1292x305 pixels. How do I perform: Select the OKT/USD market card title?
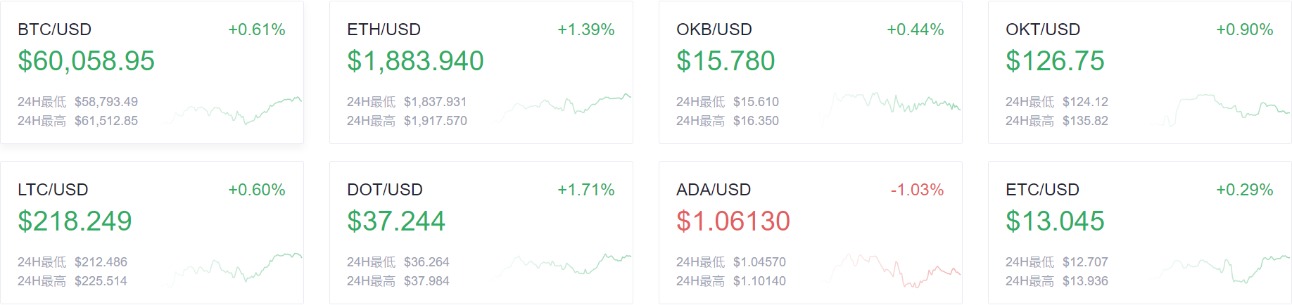pyautogui.click(x=1043, y=30)
